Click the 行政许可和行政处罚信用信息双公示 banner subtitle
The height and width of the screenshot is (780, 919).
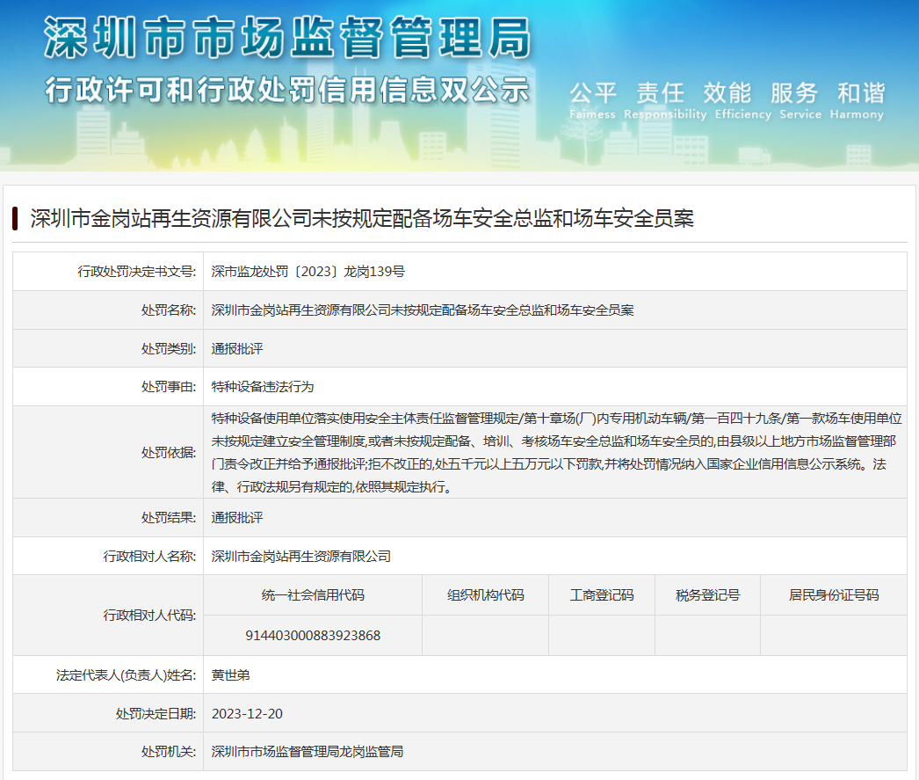(x=287, y=91)
